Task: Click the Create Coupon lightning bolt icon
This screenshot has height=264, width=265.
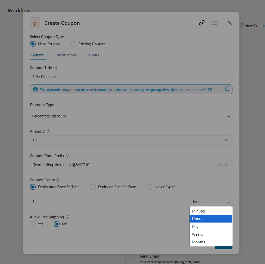Action: coord(35,23)
